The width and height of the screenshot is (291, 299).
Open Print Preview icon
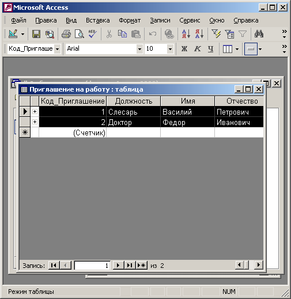point(80,34)
